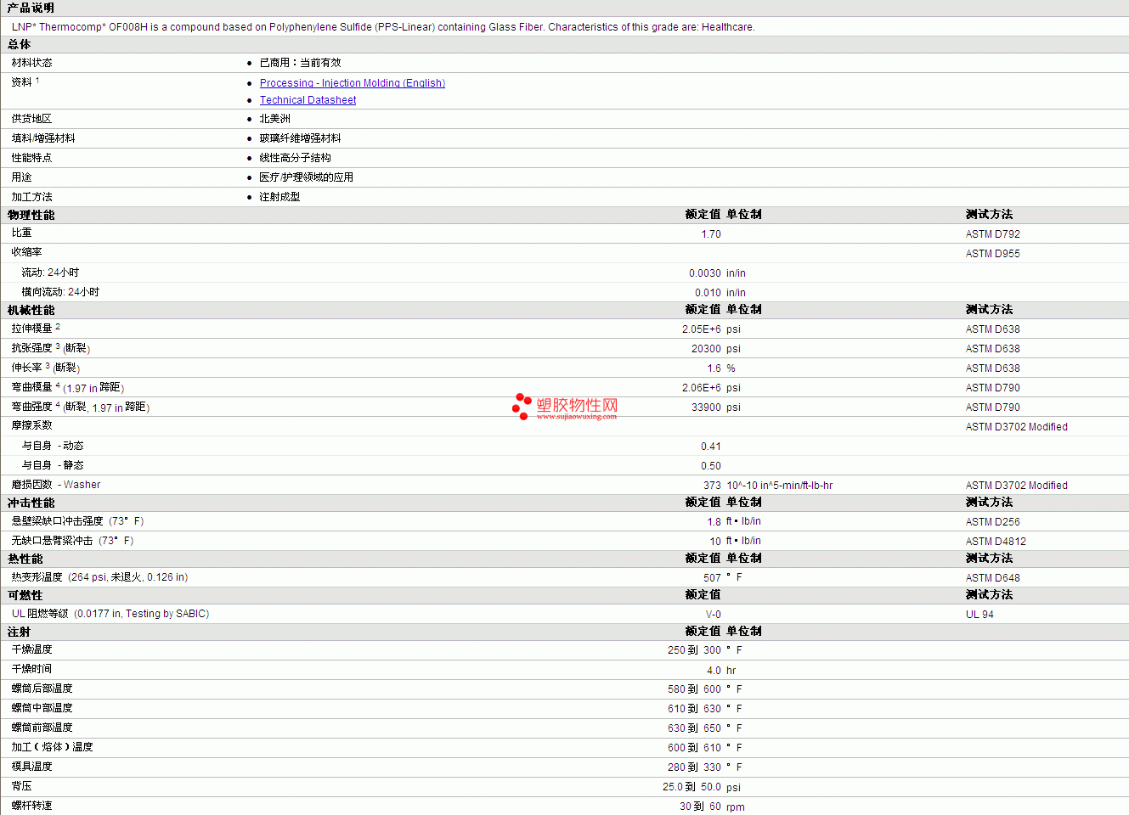The width and height of the screenshot is (1129, 815).
Task: Select the 加工方法 row label
Action: click(31, 197)
